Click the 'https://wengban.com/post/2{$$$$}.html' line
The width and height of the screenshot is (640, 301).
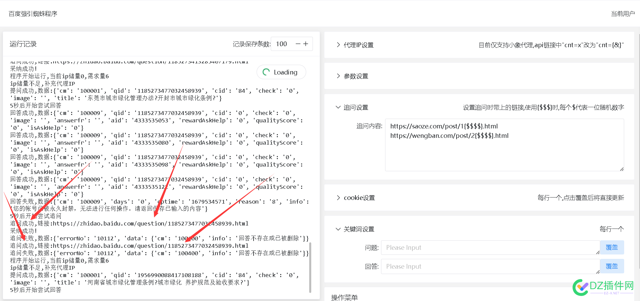(x=449, y=136)
